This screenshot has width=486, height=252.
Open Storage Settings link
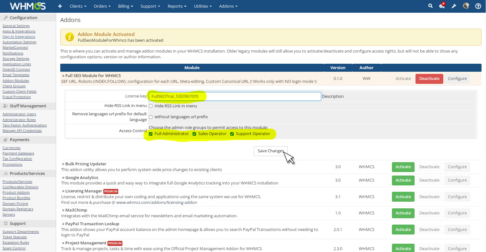(x=16, y=59)
